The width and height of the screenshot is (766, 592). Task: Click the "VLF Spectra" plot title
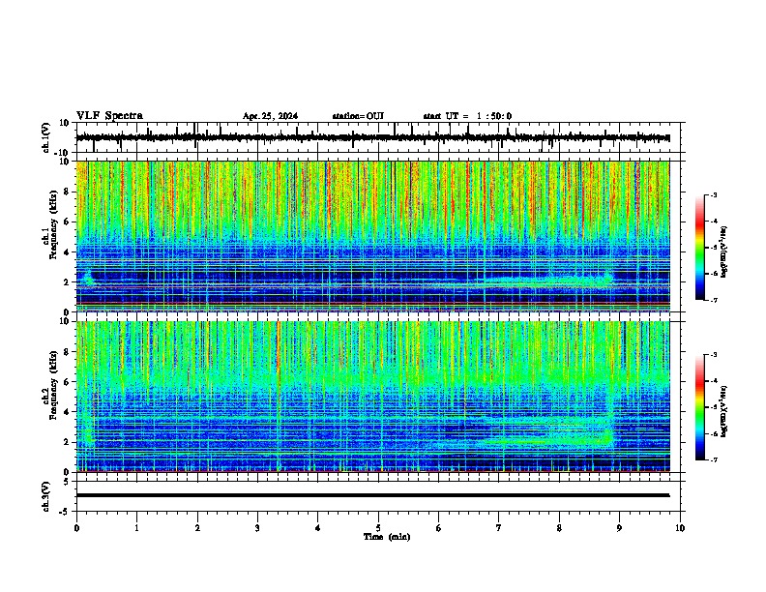(x=109, y=116)
